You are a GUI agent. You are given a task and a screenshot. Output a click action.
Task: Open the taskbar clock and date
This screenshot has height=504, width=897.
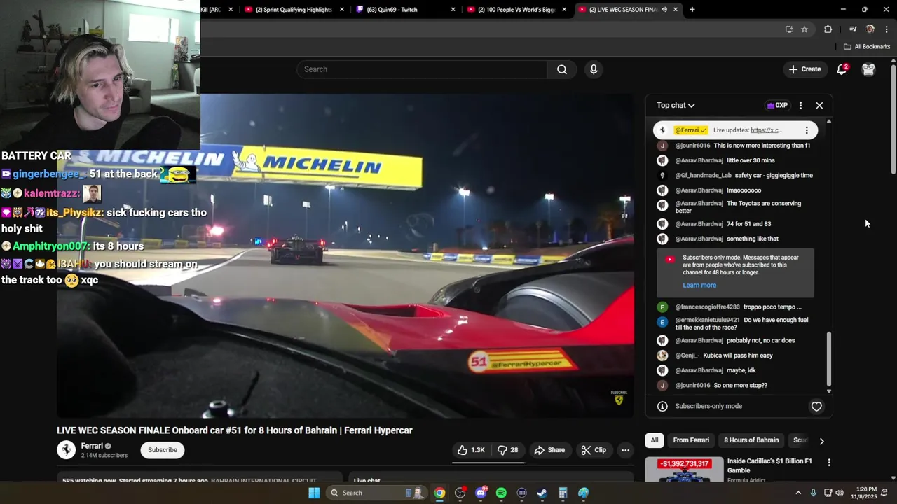864,493
